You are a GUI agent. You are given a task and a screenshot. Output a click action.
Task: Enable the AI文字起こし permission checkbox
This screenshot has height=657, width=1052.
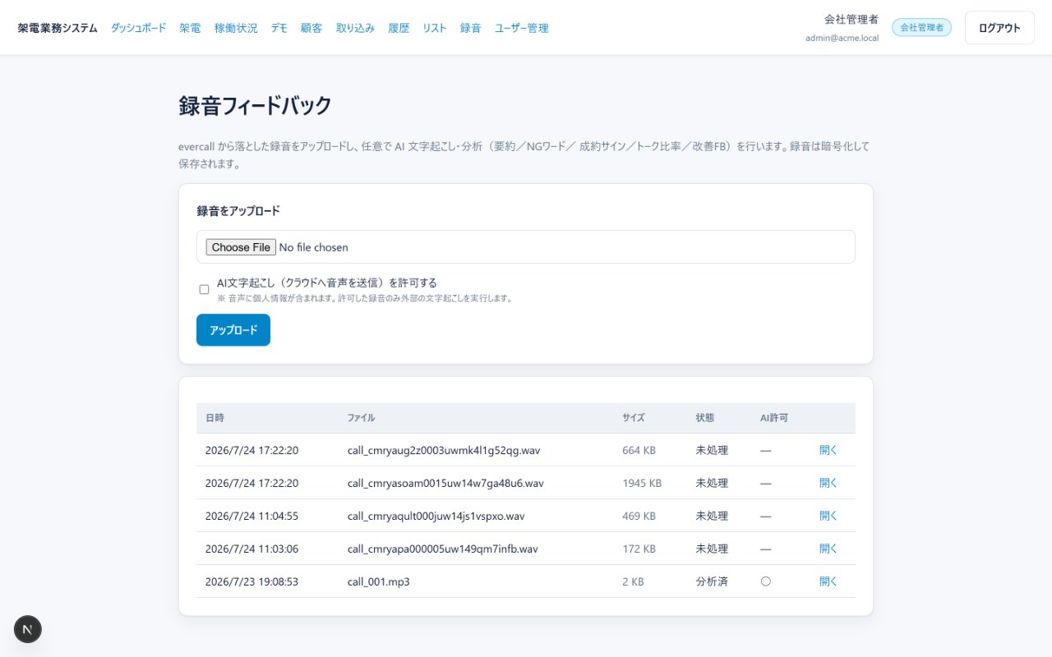point(204,289)
